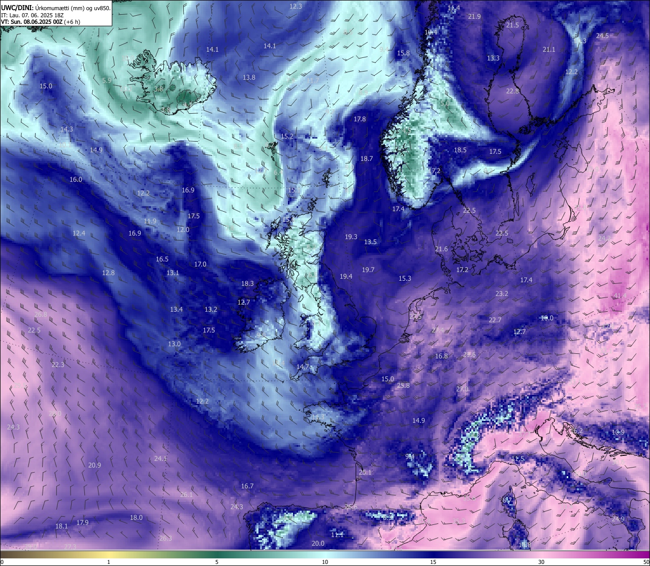
Task: Click the 30 tick label on color scale
Action: (541, 562)
